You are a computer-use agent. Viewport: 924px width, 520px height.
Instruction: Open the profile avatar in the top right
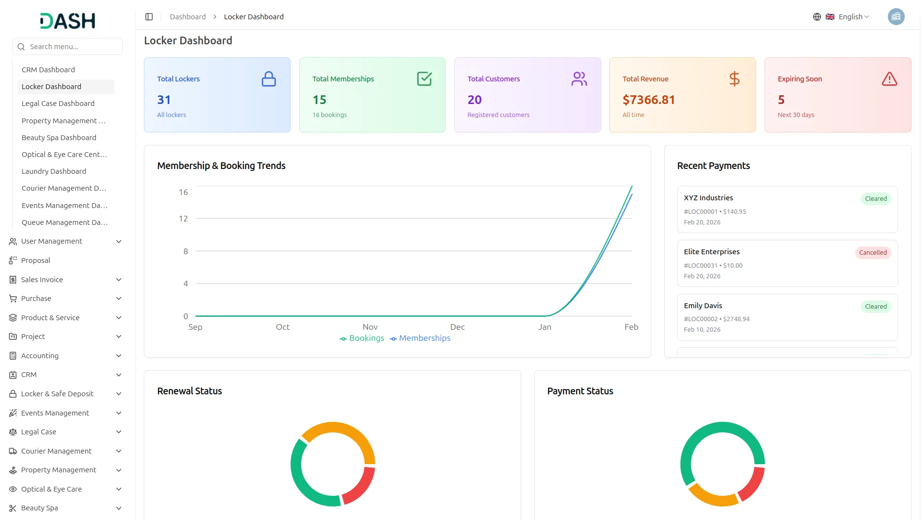[896, 16]
